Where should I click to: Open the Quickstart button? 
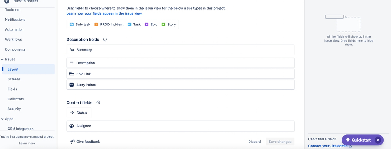359,140
